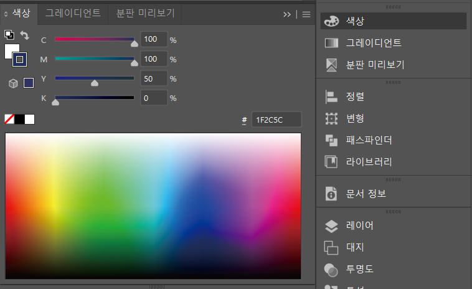Open 분판 미리보기 panel in dock

coord(332,64)
